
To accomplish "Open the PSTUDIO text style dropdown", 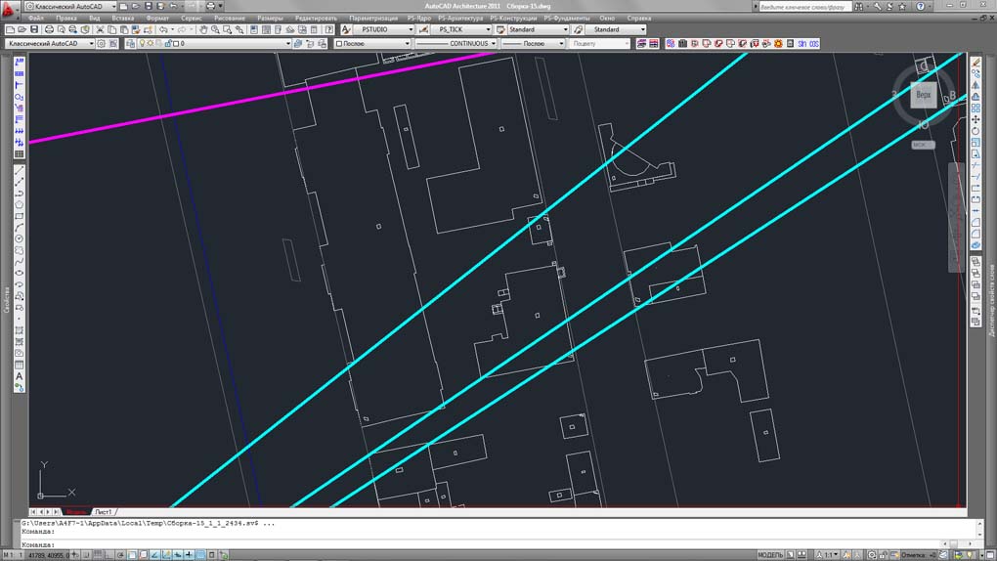I will 383,30.
